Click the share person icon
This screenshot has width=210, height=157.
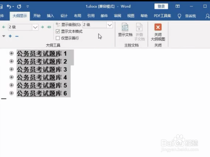pos(208,16)
